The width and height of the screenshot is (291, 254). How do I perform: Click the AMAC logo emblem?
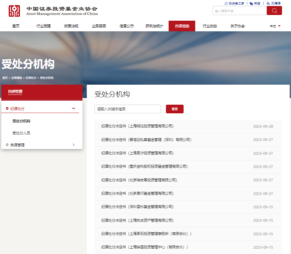(x=14, y=11)
